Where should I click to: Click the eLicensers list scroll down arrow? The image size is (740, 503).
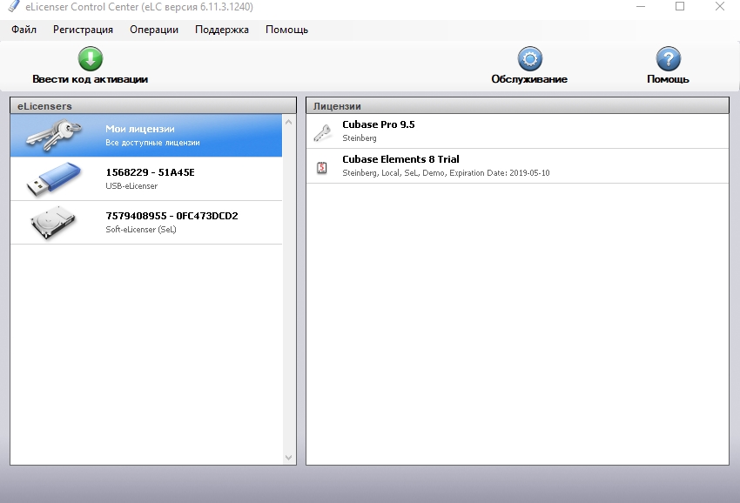pyautogui.click(x=289, y=458)
